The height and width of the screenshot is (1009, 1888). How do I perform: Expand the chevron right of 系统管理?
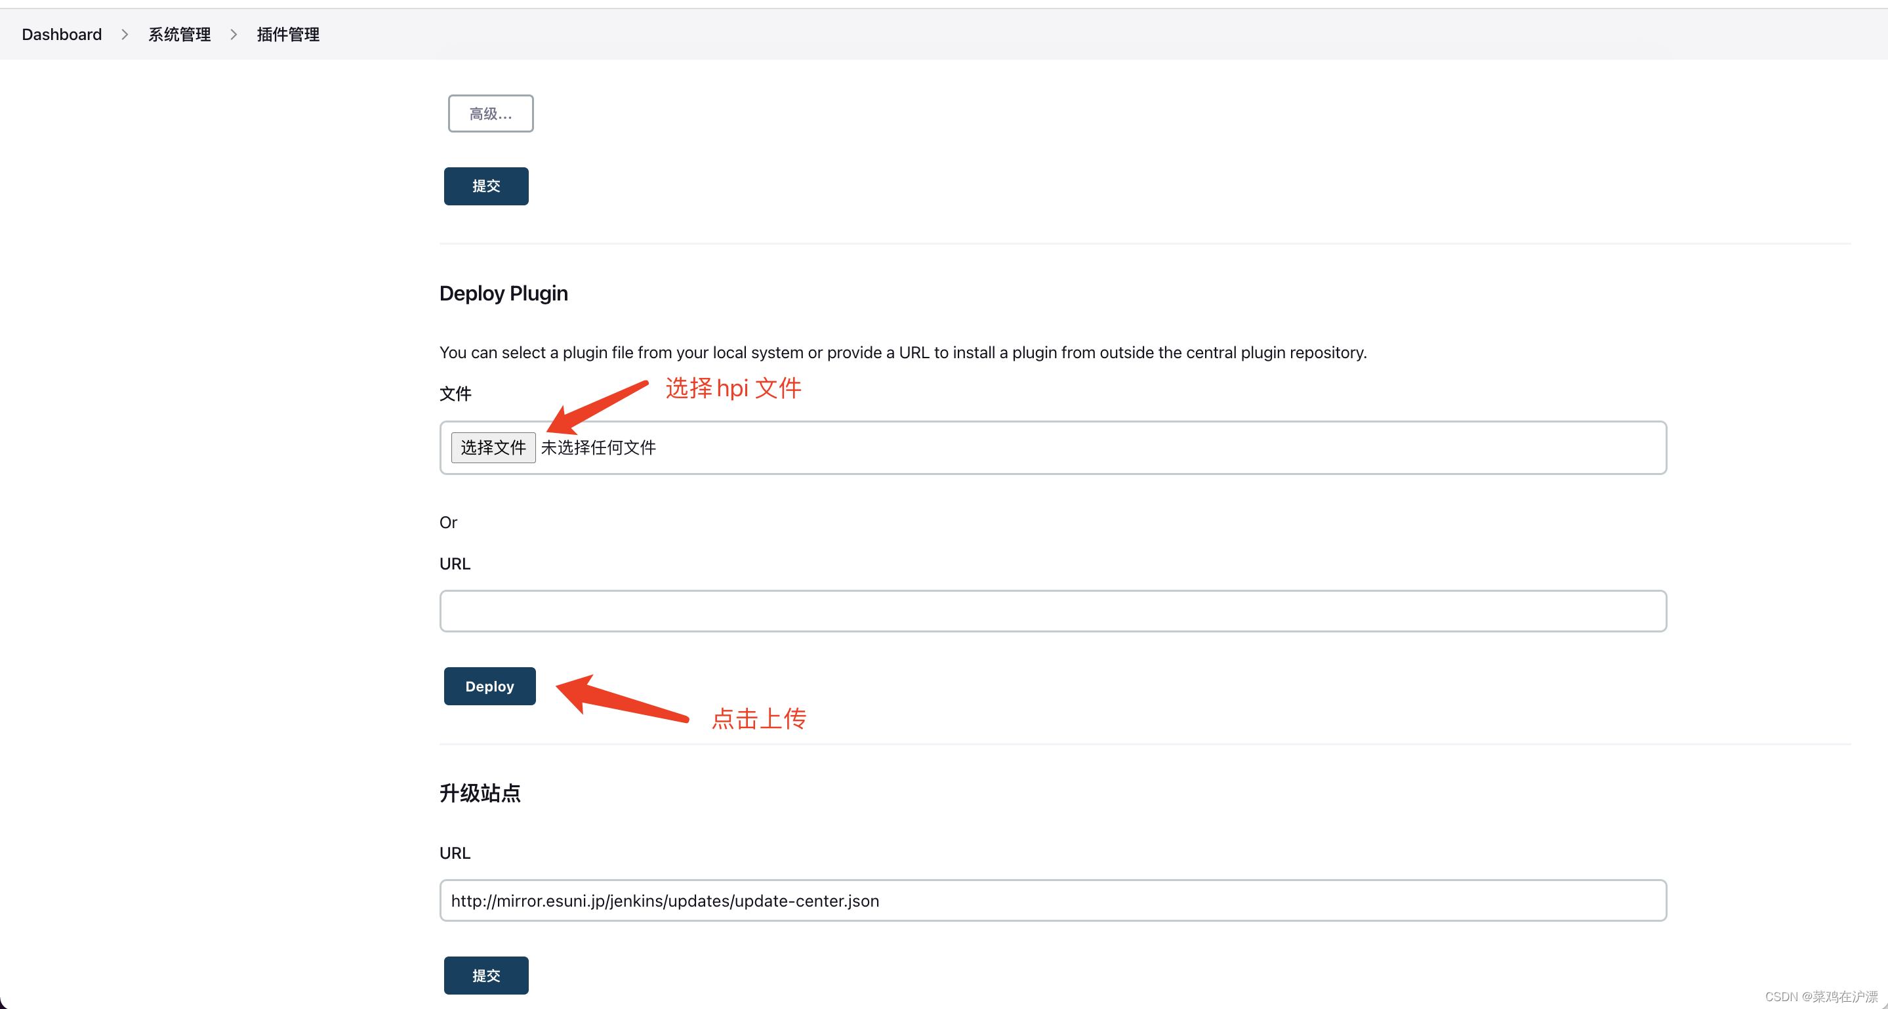234,34
